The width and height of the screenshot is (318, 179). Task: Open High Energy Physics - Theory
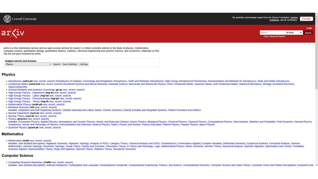pos(24,101)
